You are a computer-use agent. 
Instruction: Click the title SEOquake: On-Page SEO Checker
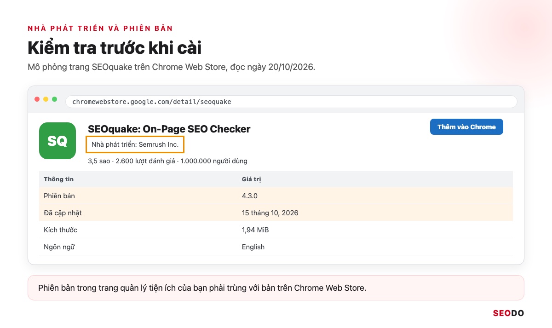[x=169, y=129]
